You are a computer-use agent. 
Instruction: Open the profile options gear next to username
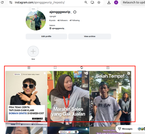[x=75, y=12]
